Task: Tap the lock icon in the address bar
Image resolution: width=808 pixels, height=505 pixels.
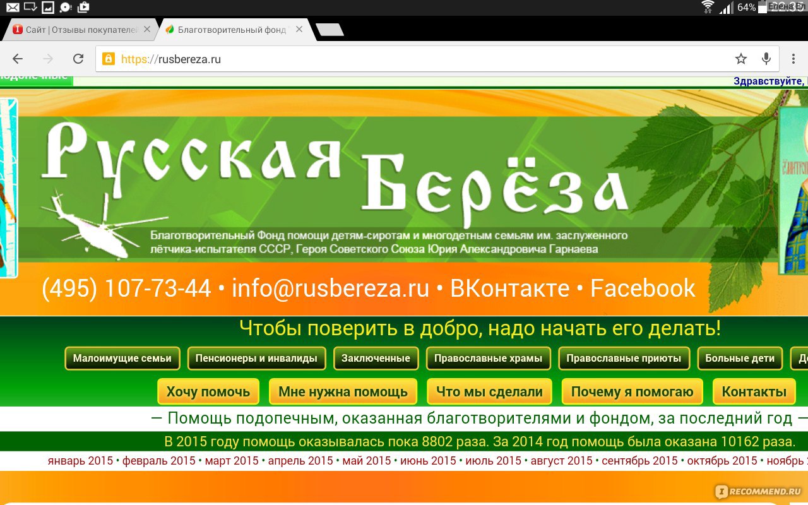Action: (x=109, y=59)
